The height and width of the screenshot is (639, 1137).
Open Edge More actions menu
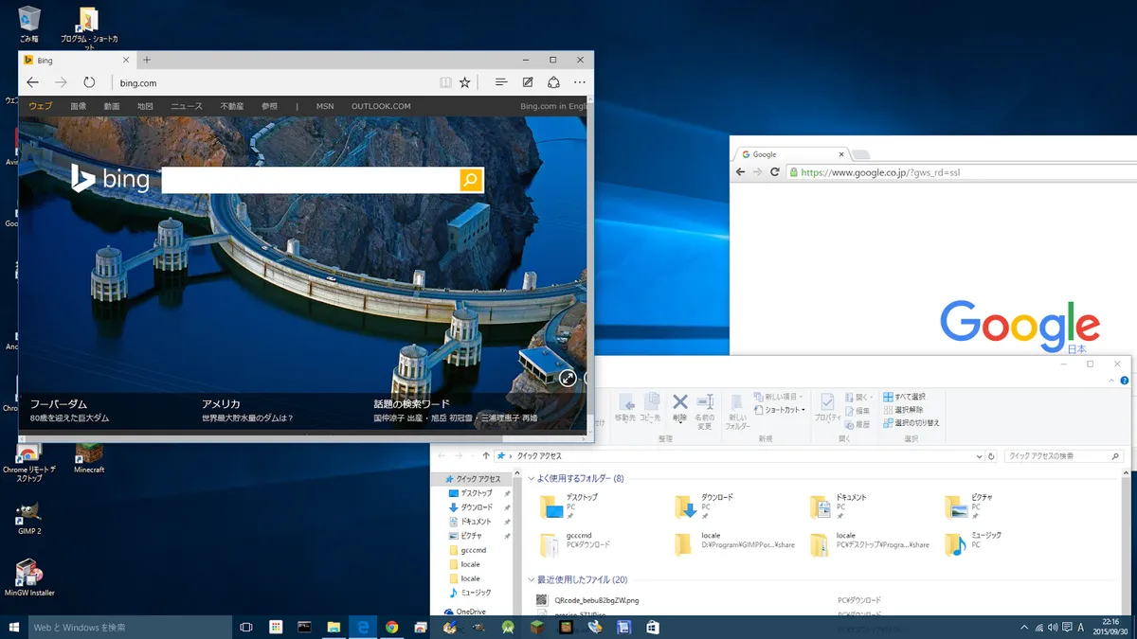coord(579,83)
